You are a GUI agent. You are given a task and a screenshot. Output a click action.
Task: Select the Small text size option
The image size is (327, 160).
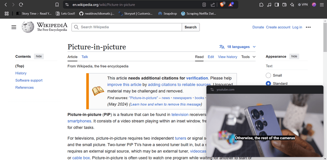[268, 75]
